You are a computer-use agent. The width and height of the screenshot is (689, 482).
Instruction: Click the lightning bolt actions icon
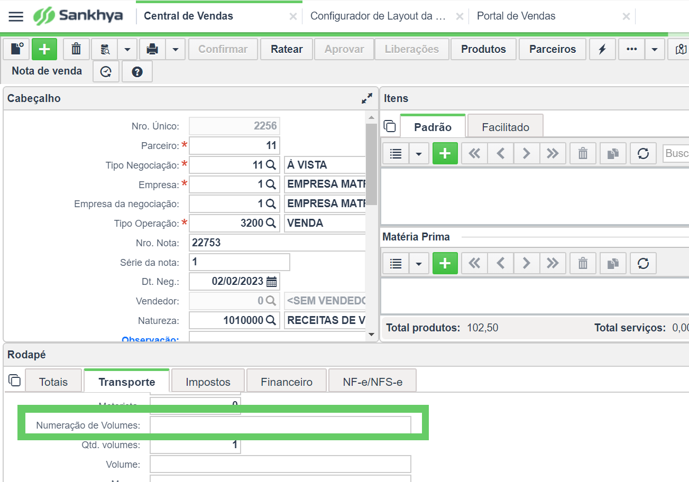point(602,49)
